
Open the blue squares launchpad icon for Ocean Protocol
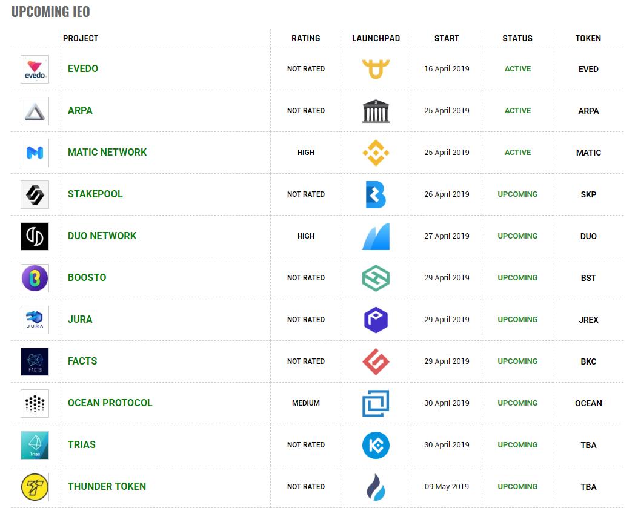pos(376,404)
